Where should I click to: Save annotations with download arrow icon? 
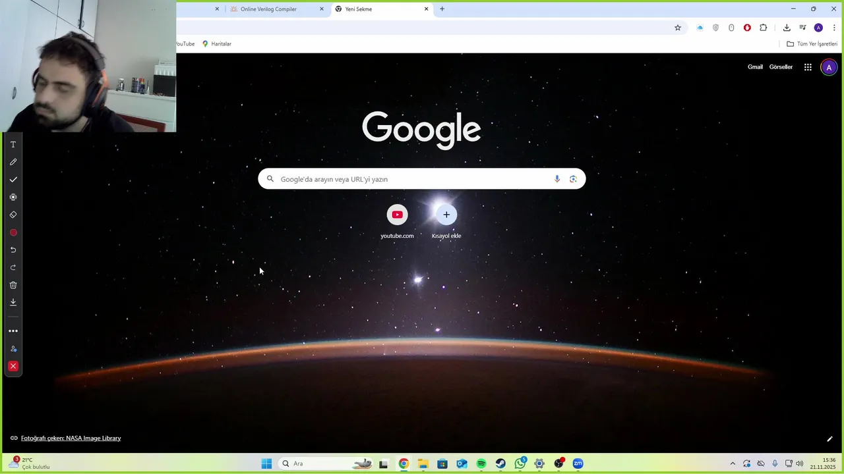(13, 302)
